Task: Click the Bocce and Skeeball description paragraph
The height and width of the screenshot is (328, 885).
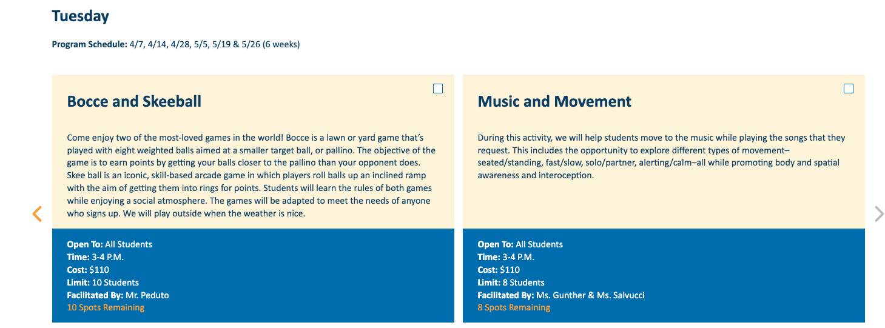Action: pos(251,176)
